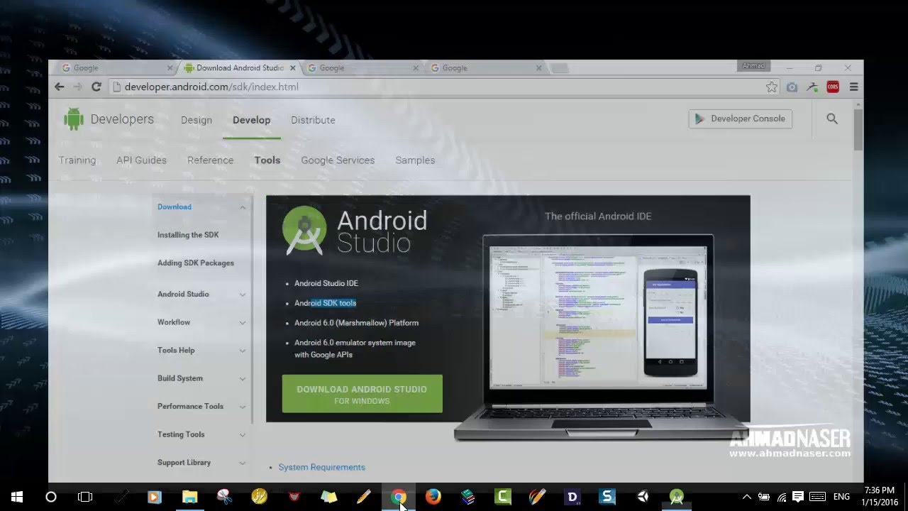Viewport: 908px width, 511px height.
Task: Close the first Google tab
Action: coord(170,68)
